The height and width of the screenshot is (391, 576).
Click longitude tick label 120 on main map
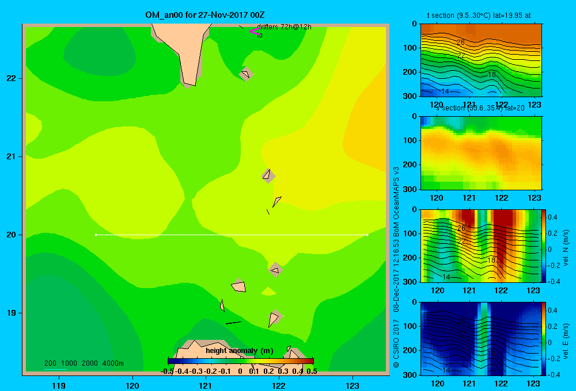click(132, 385)
